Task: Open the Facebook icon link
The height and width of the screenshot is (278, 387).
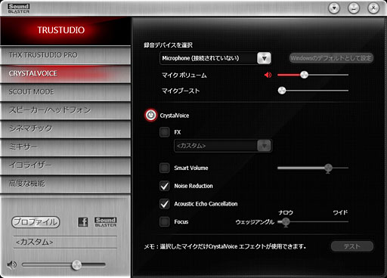Action: point(83,222)
